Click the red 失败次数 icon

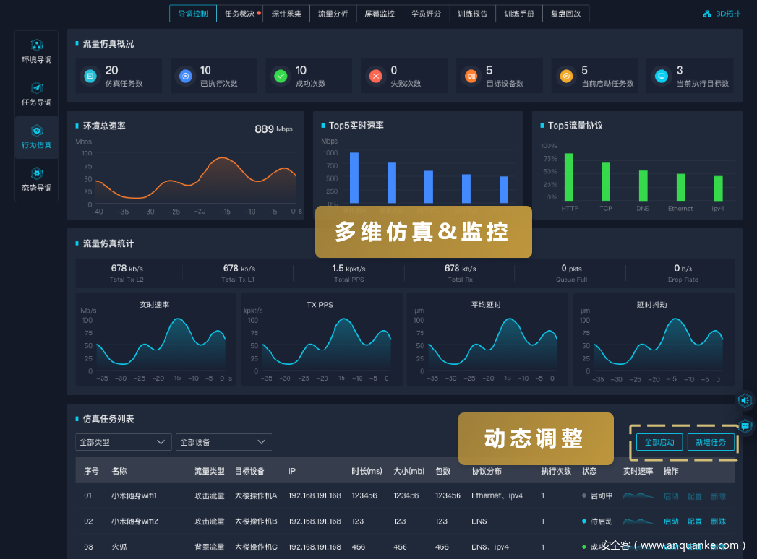tap(375, 76)
